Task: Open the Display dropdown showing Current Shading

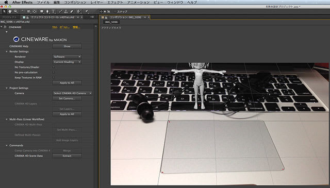Action: (67, 62)
